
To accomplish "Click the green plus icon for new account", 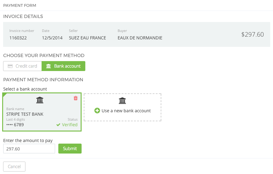I will 97,111.
